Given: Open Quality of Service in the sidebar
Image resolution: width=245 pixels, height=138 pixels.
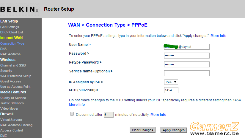Looking at the screenshot, I should (x=13, y=98).
